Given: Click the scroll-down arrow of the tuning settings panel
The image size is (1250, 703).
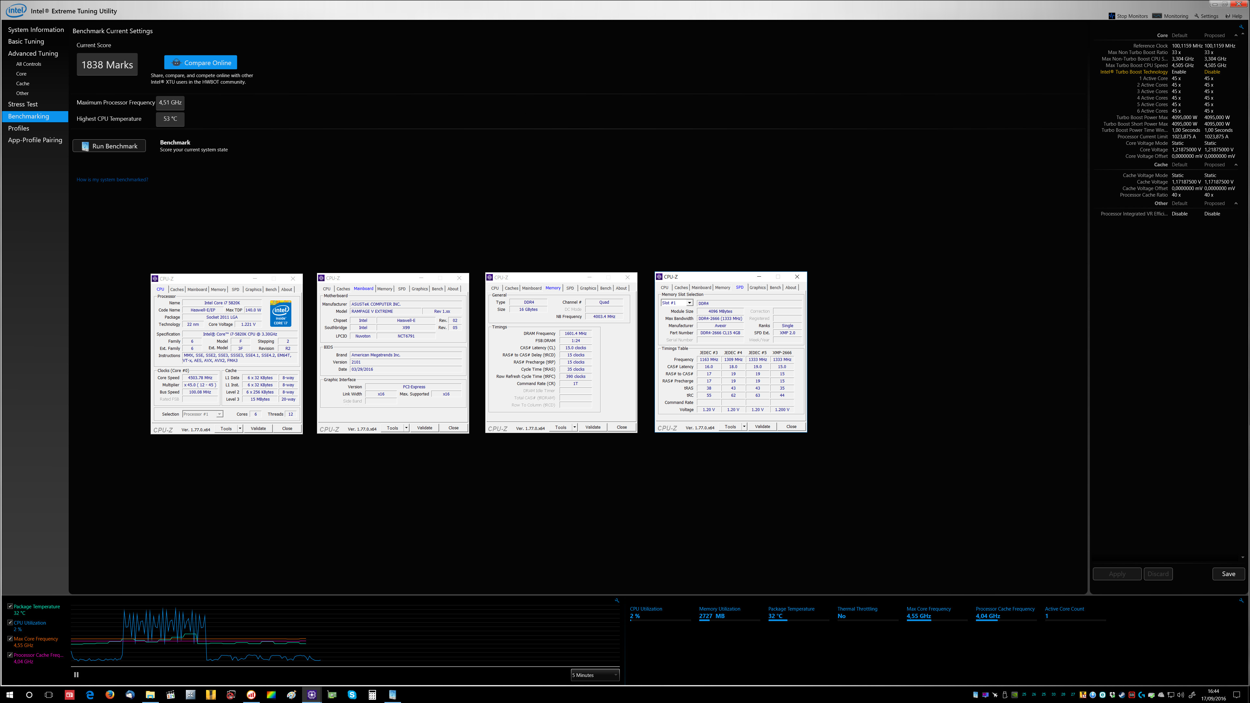Looking at the screenshot, I should (x=1242, y=557).
